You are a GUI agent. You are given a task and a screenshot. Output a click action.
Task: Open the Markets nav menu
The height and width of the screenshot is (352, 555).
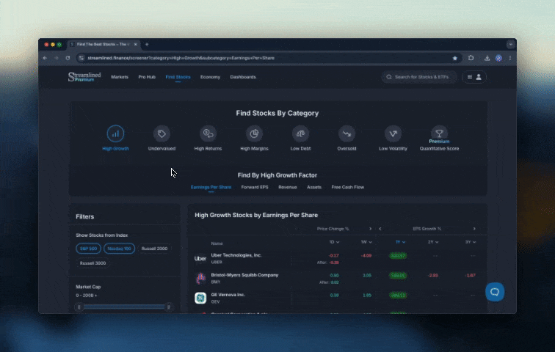120,77
